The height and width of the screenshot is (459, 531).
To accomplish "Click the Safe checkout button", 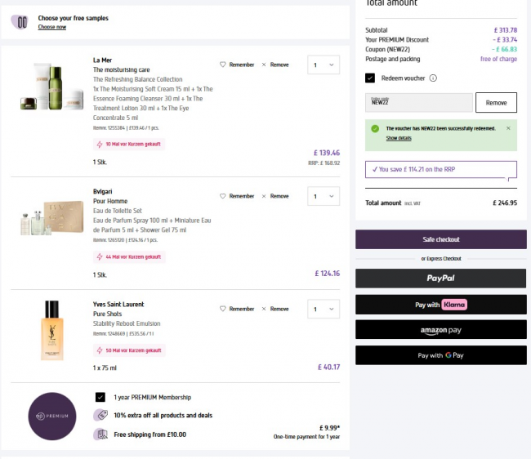I will pyautogui.click(x=441, y=239).
